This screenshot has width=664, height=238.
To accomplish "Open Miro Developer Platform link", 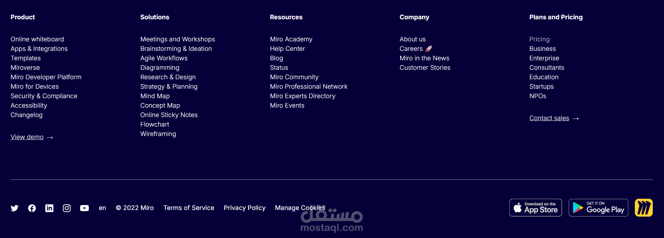I will tap(46, 77).
